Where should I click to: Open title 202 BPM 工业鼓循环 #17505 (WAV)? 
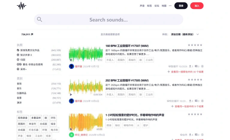pos(127,80)
